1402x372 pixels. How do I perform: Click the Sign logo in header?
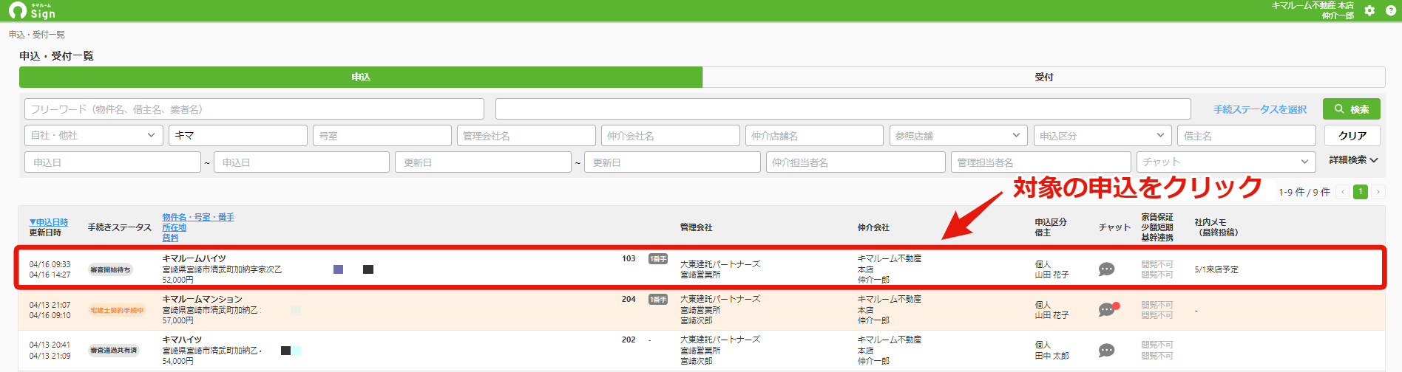point(32,10)
